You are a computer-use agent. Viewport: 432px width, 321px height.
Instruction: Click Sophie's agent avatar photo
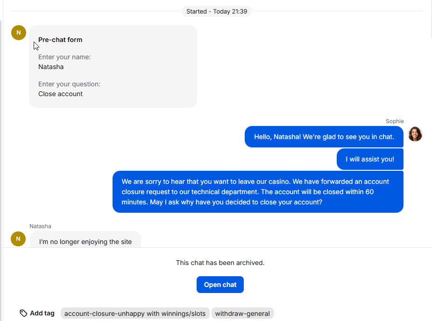[415, 134]
